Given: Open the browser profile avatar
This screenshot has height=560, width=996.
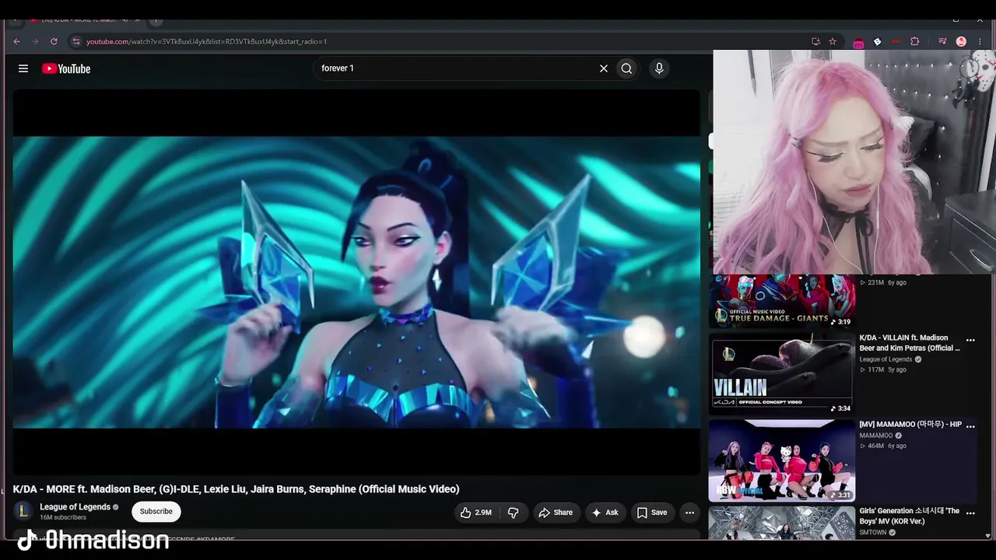Looking at the screenshot, I should 961,41.
